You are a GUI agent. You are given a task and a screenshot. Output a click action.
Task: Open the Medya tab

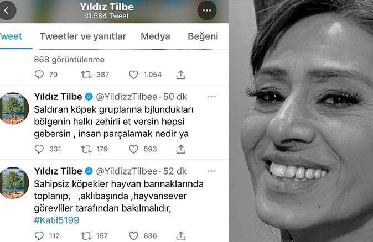[x=156, y=36]
